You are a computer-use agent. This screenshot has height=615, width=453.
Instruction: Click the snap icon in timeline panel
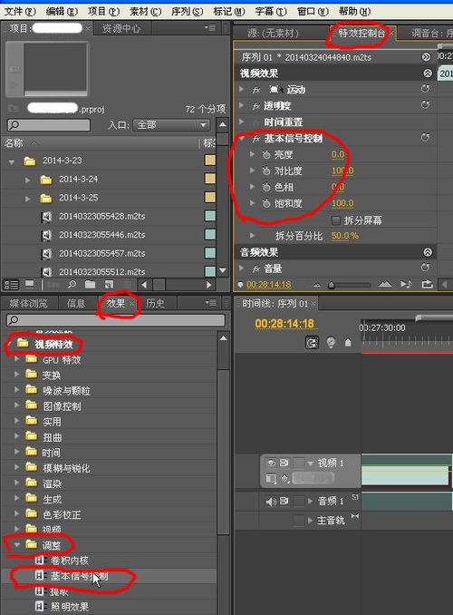(313, 342)
